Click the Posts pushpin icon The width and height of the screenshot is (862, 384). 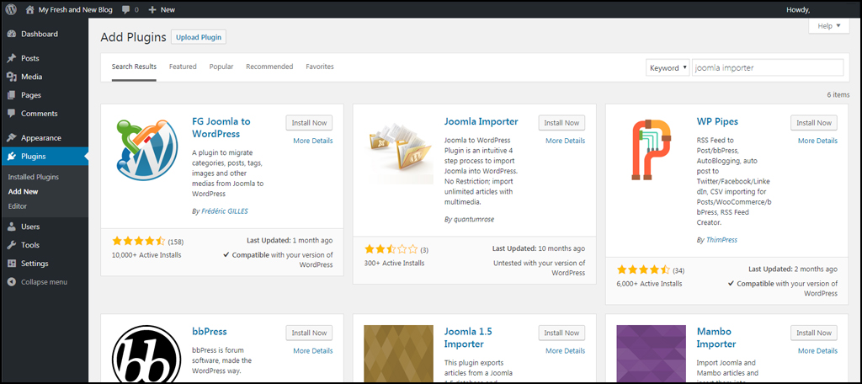[x=12, y=58]
